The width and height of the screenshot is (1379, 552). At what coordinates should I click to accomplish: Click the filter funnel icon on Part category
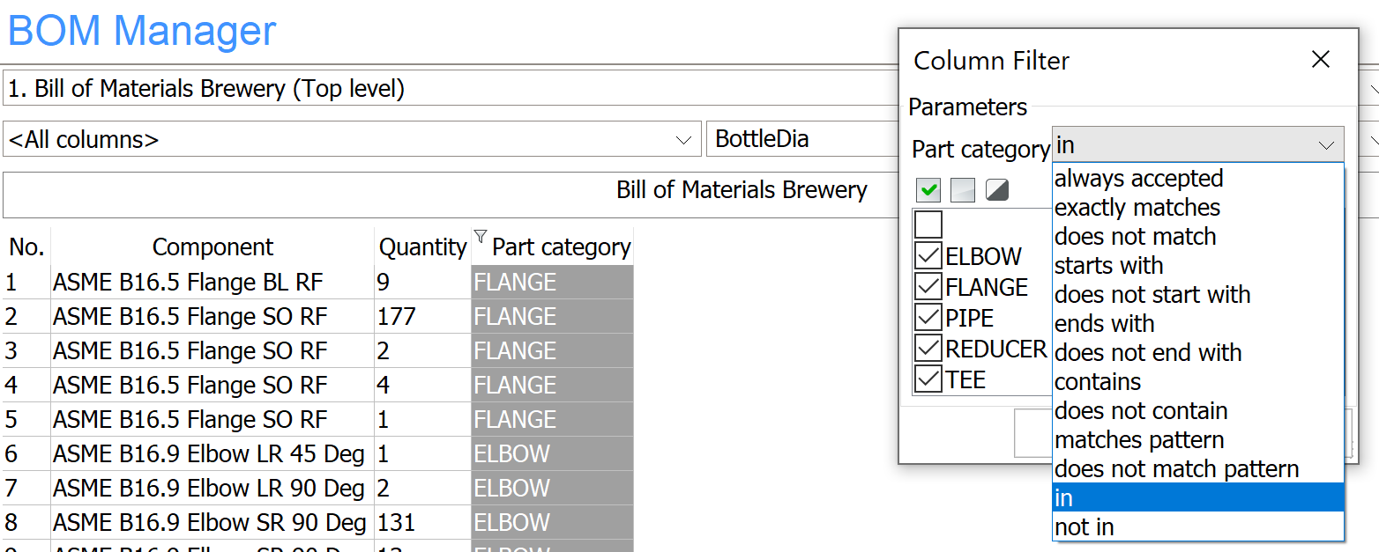(481, 236)
